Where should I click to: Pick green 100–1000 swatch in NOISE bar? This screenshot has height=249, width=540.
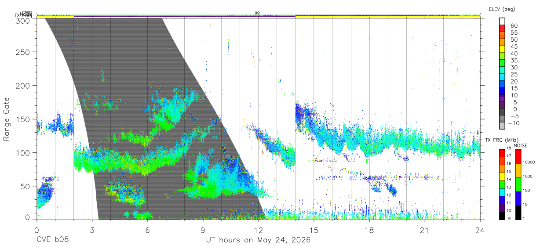(518, 184)
